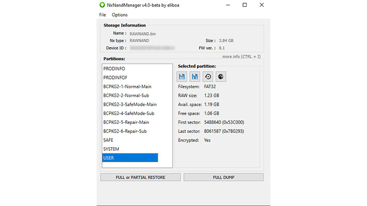The height and width of the screenshot is (206, 367).
Task: Click the Avail. space 1.19 GB value
Action: 211,104
